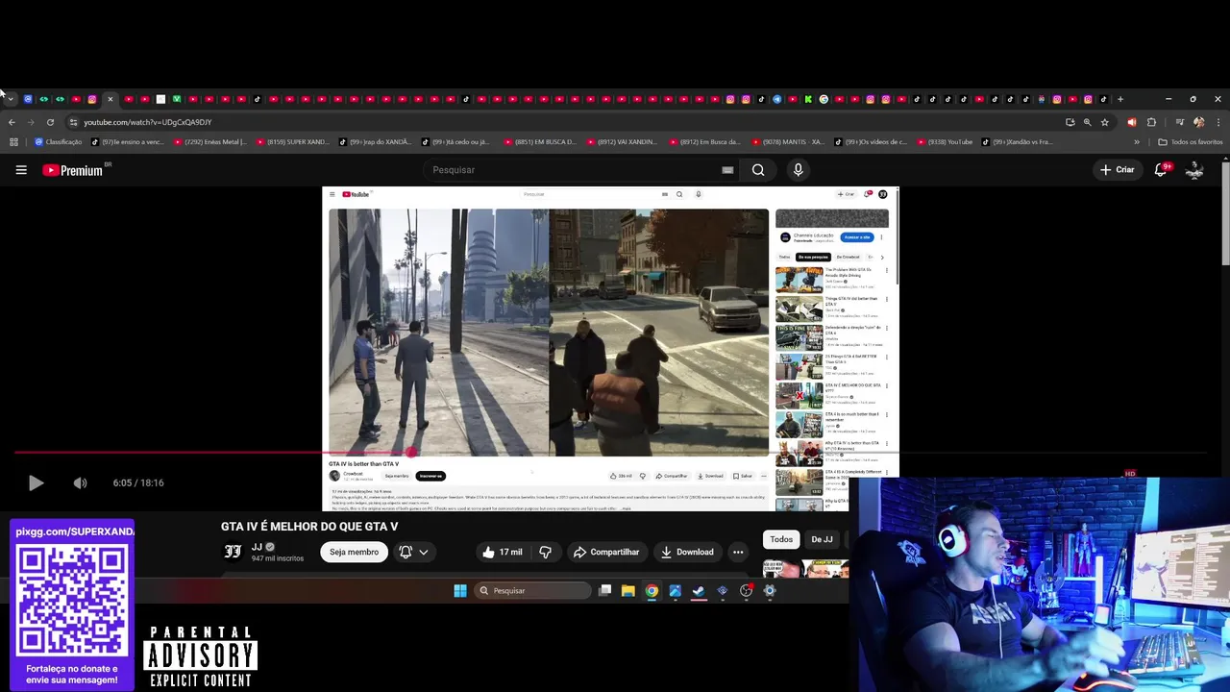Open the Enéas Metal bookmark

pyautogui.click(x=209, y=142)
